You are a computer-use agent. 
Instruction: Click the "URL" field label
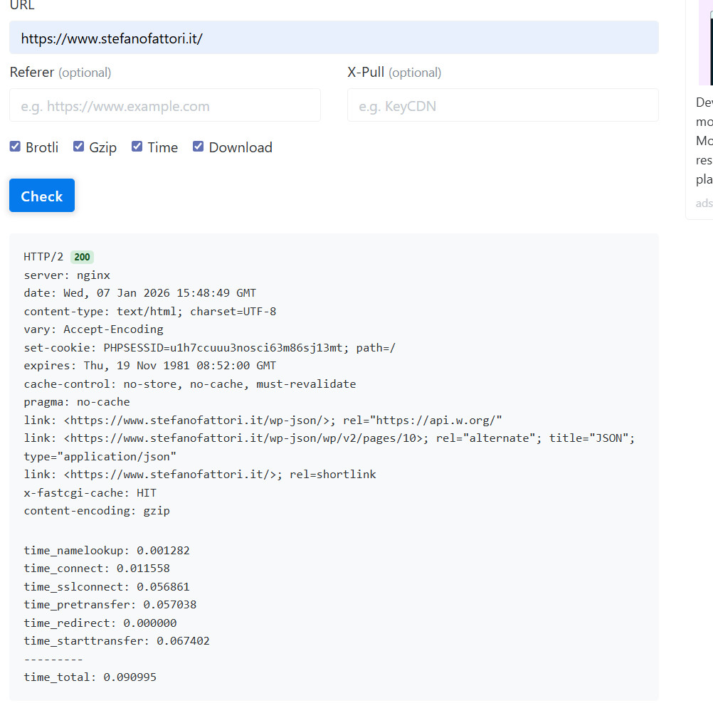point(22,6)
